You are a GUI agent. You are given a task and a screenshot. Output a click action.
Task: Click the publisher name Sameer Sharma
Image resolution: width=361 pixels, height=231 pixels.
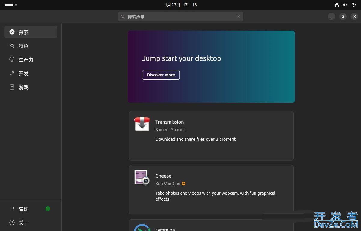point(170,130)
